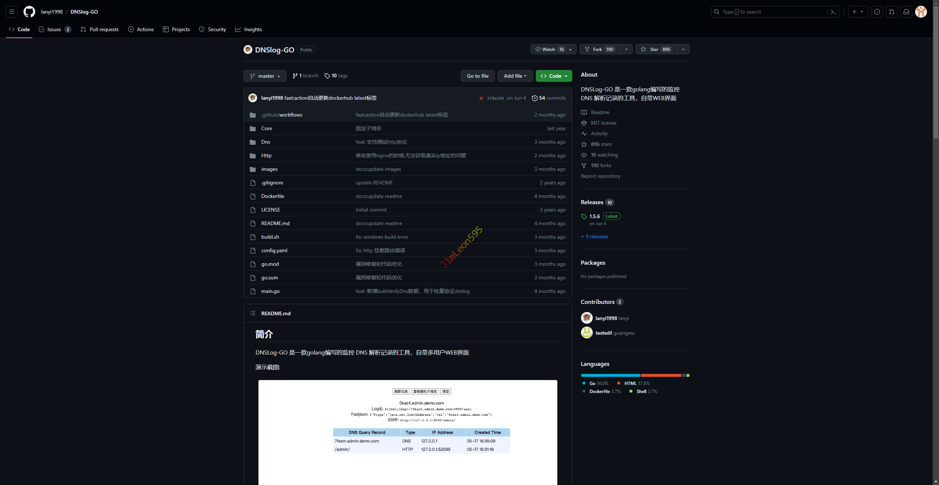Open the hamburger navigation menu
This screenshot has height=485, width=939.
coord(12,12)
